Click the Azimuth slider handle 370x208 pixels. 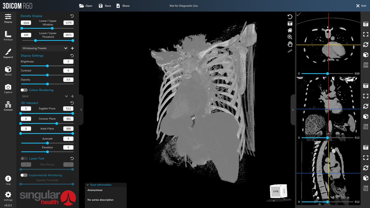[47, 143]
